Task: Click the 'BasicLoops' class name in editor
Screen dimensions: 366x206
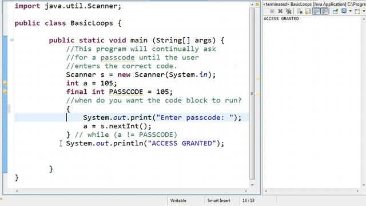Action: click(x=91, y=23)
